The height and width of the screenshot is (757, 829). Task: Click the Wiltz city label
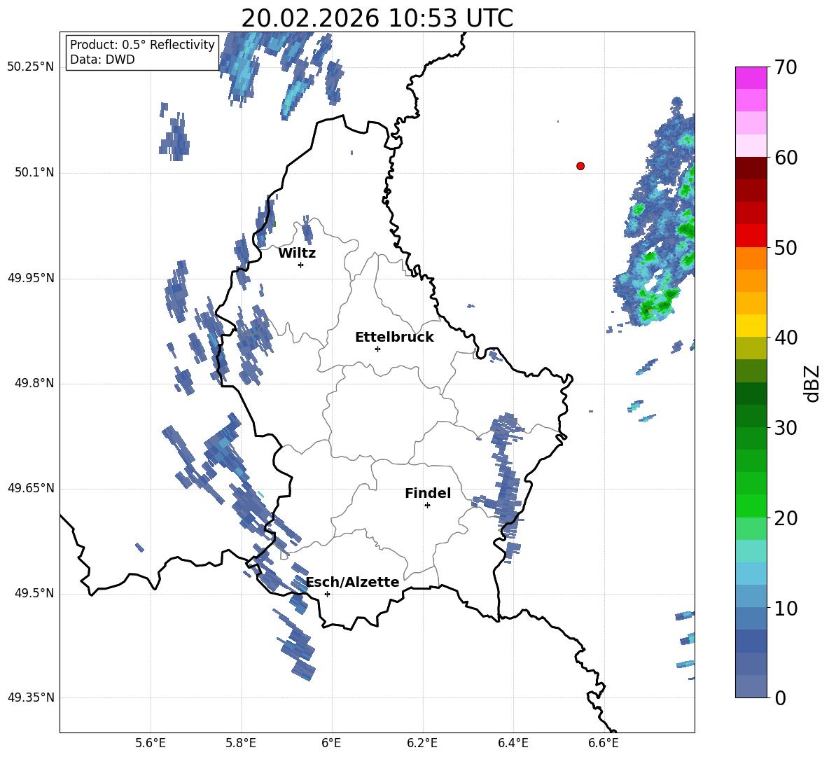point(297,254)
